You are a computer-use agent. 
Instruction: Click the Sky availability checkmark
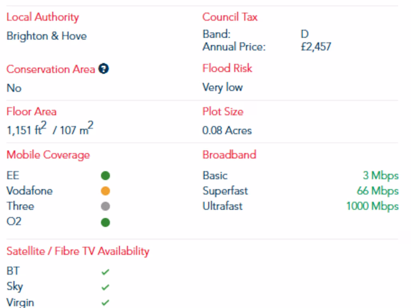pyautogui.click(x=105, y=288)
